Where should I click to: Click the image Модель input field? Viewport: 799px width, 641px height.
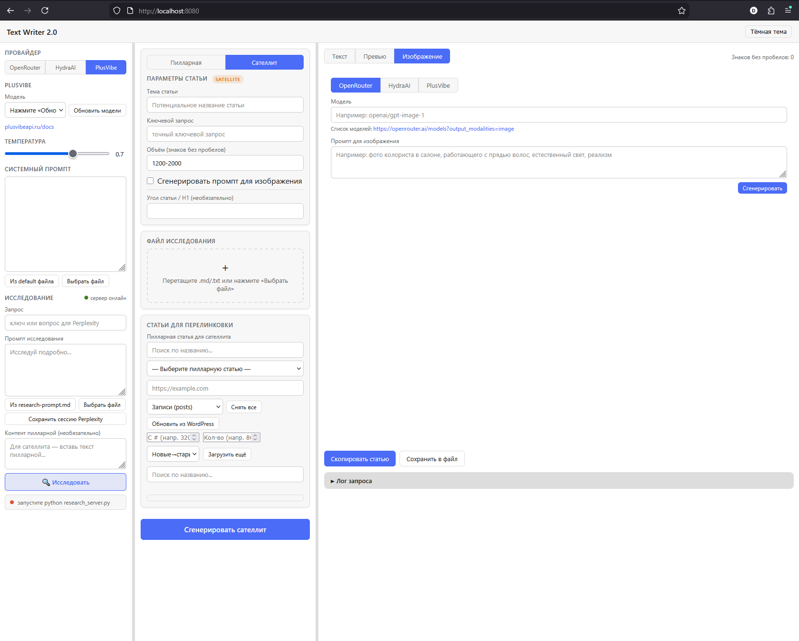click(x=559, y=115)
